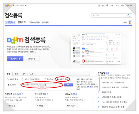Open 자주하는 질문 menu
This screenshot has height=114, width=139.
(x=34, y=22)
